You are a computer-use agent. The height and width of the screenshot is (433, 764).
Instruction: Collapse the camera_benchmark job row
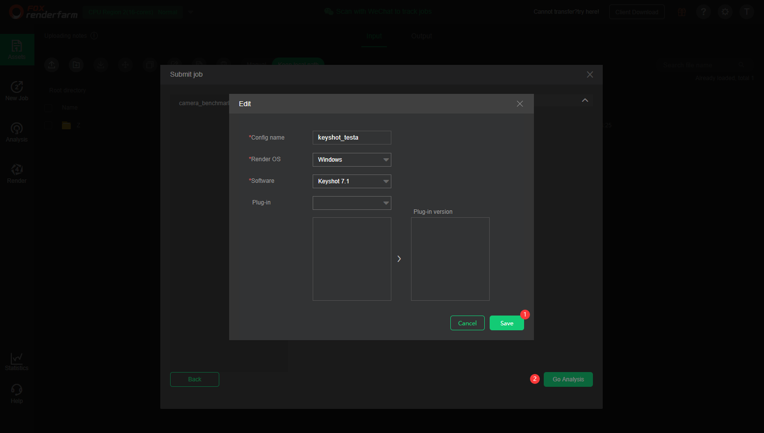click(x=585, y=100)
